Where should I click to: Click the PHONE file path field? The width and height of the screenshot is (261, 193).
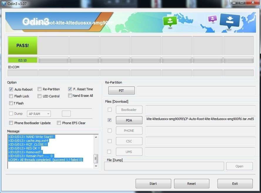click(201, 130)
